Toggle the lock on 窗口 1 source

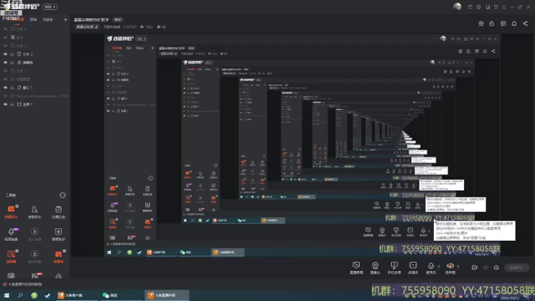click(12, 88)
